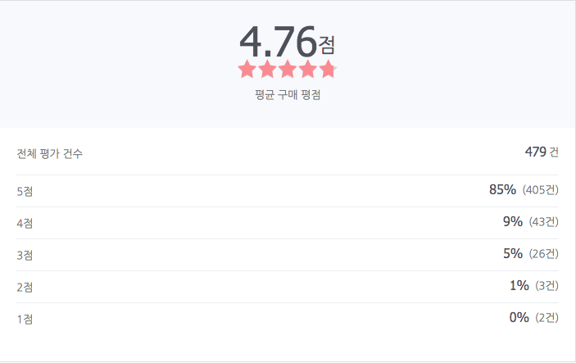Open the (43건) review count

click(x=544, y=222)
